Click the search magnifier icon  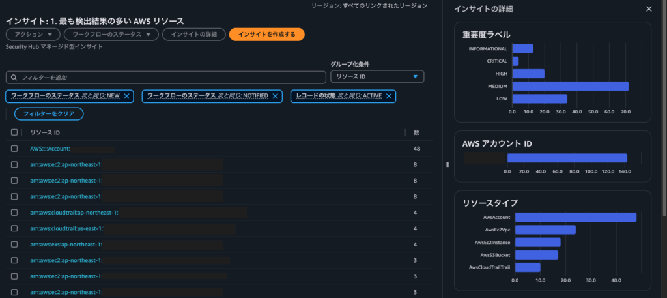pyautogui.click(x=14, y=78)
